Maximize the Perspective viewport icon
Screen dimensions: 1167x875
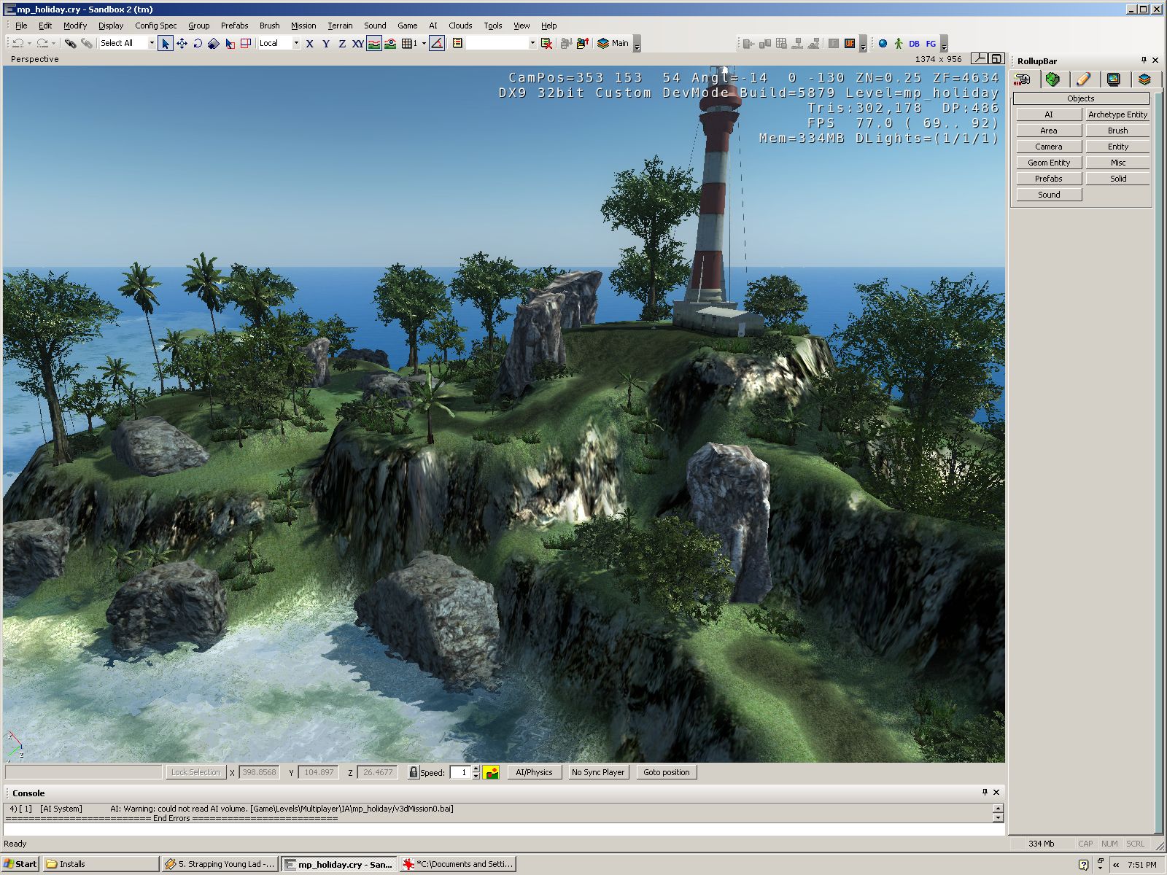[x=997, y=59]
